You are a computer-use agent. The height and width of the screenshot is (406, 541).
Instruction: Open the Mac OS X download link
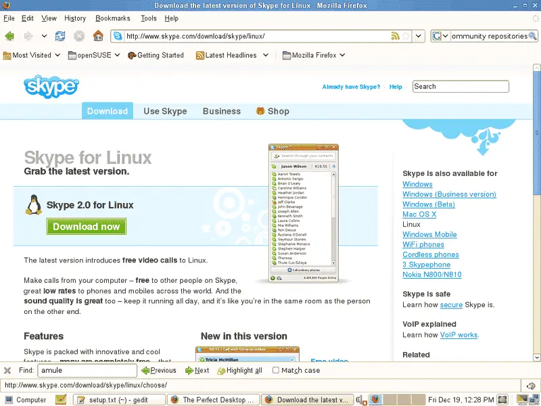pos(419,215)
